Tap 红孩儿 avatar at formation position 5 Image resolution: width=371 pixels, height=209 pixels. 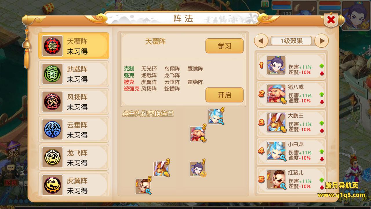tap(143, 186)
